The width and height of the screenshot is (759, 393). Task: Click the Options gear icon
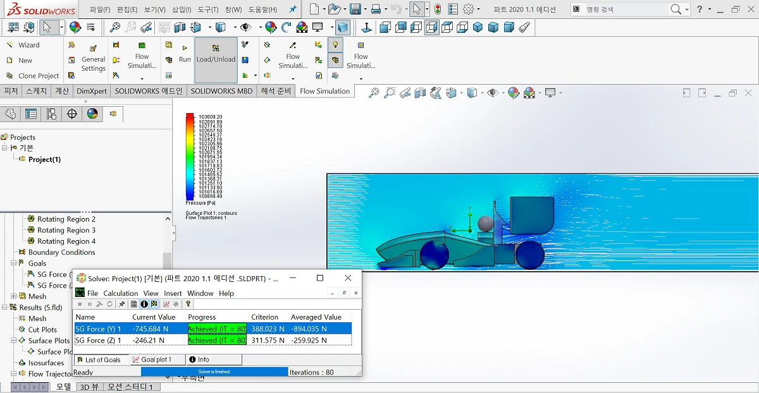coord(468,9)
